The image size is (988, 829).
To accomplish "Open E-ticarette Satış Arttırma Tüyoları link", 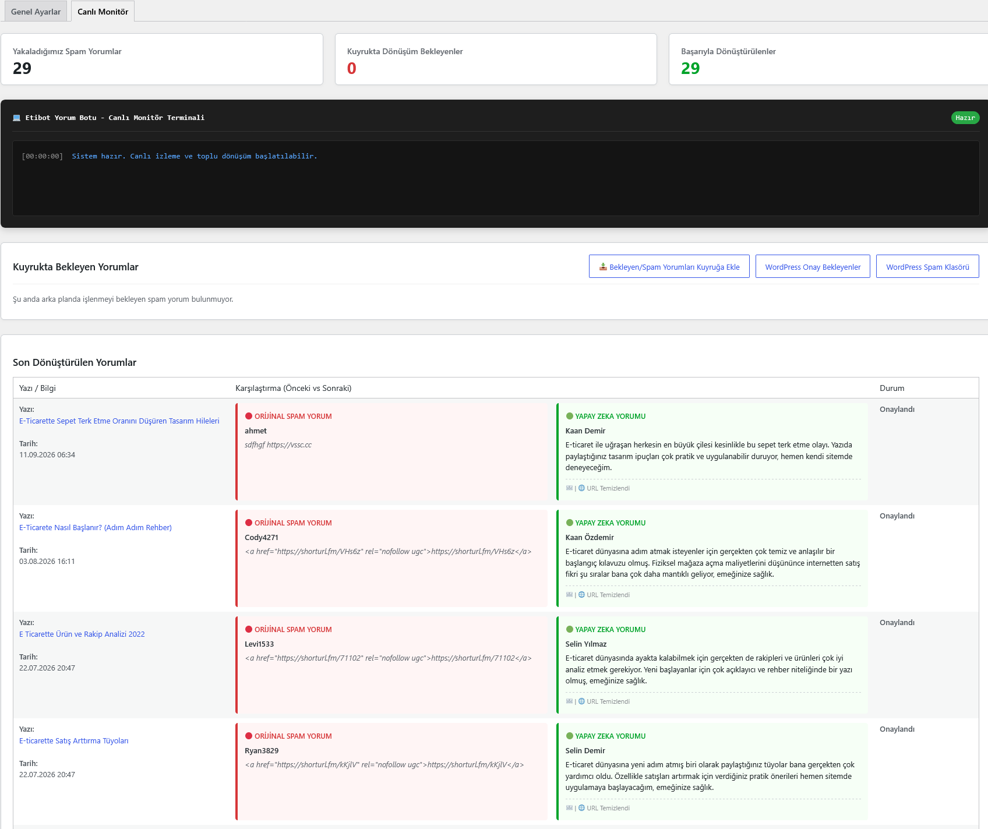I will (x=74, y=740).
